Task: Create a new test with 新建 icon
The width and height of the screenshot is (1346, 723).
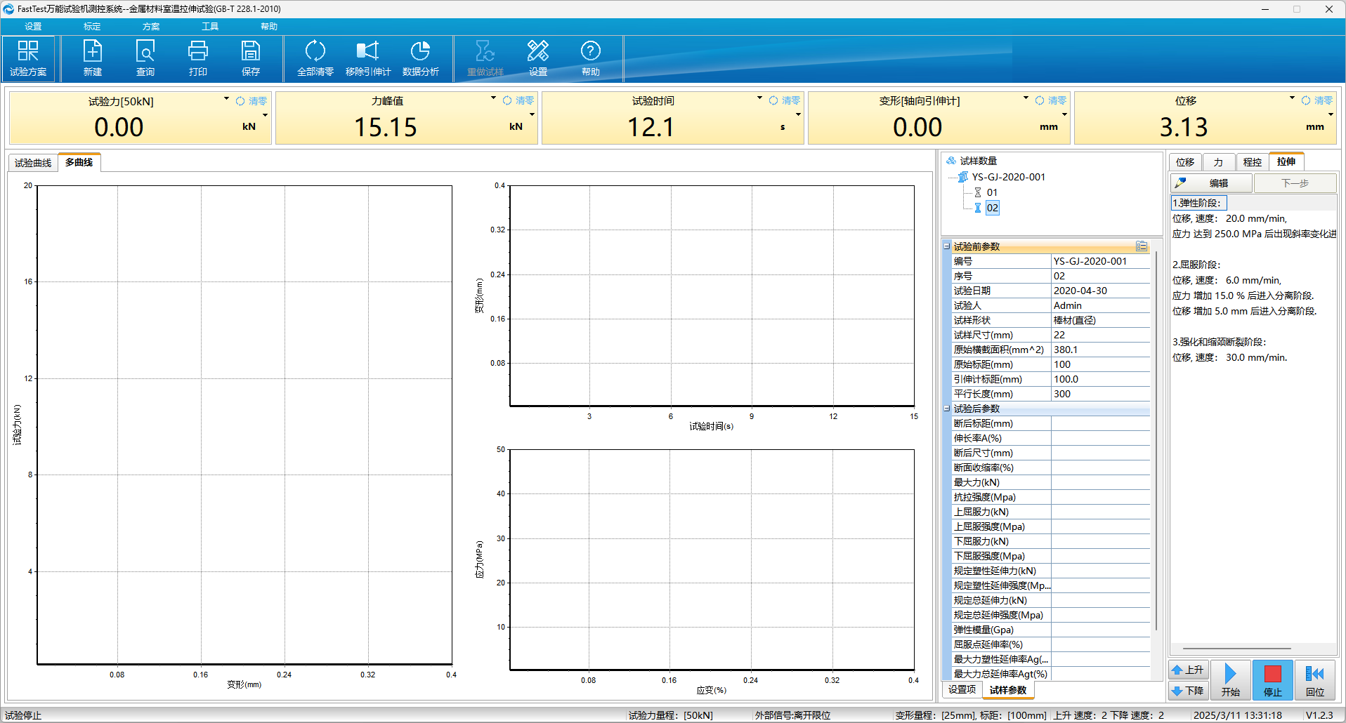Action: click(x=93, y=58)
